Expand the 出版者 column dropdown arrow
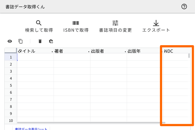 [125, 51]
